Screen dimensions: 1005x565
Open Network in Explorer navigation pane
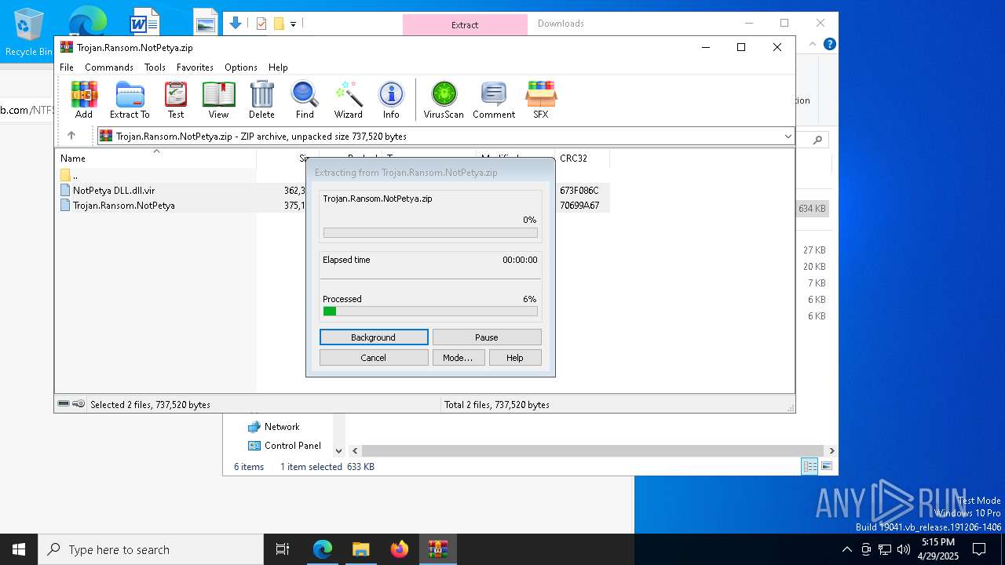coord(282,427)
